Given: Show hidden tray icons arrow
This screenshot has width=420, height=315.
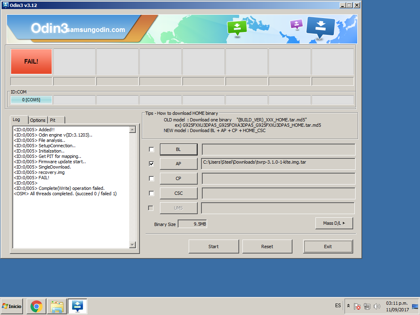Looking at the screenshot, I should tap(349, 306).
